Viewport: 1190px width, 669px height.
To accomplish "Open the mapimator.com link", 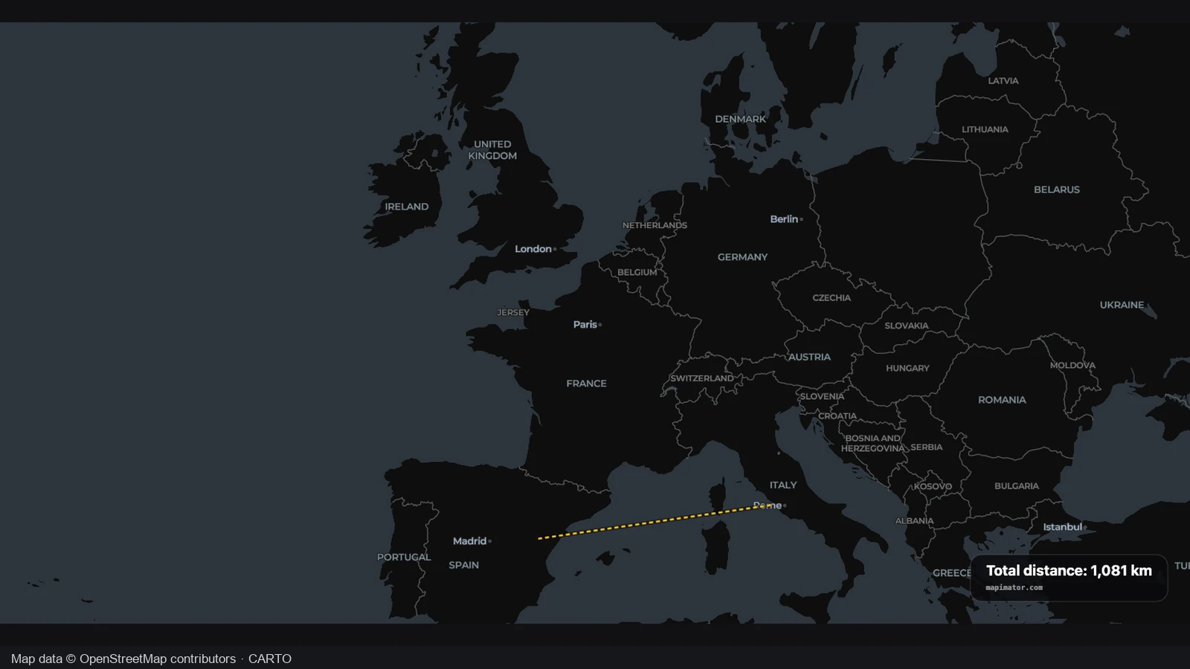I will click(1014, 588).
